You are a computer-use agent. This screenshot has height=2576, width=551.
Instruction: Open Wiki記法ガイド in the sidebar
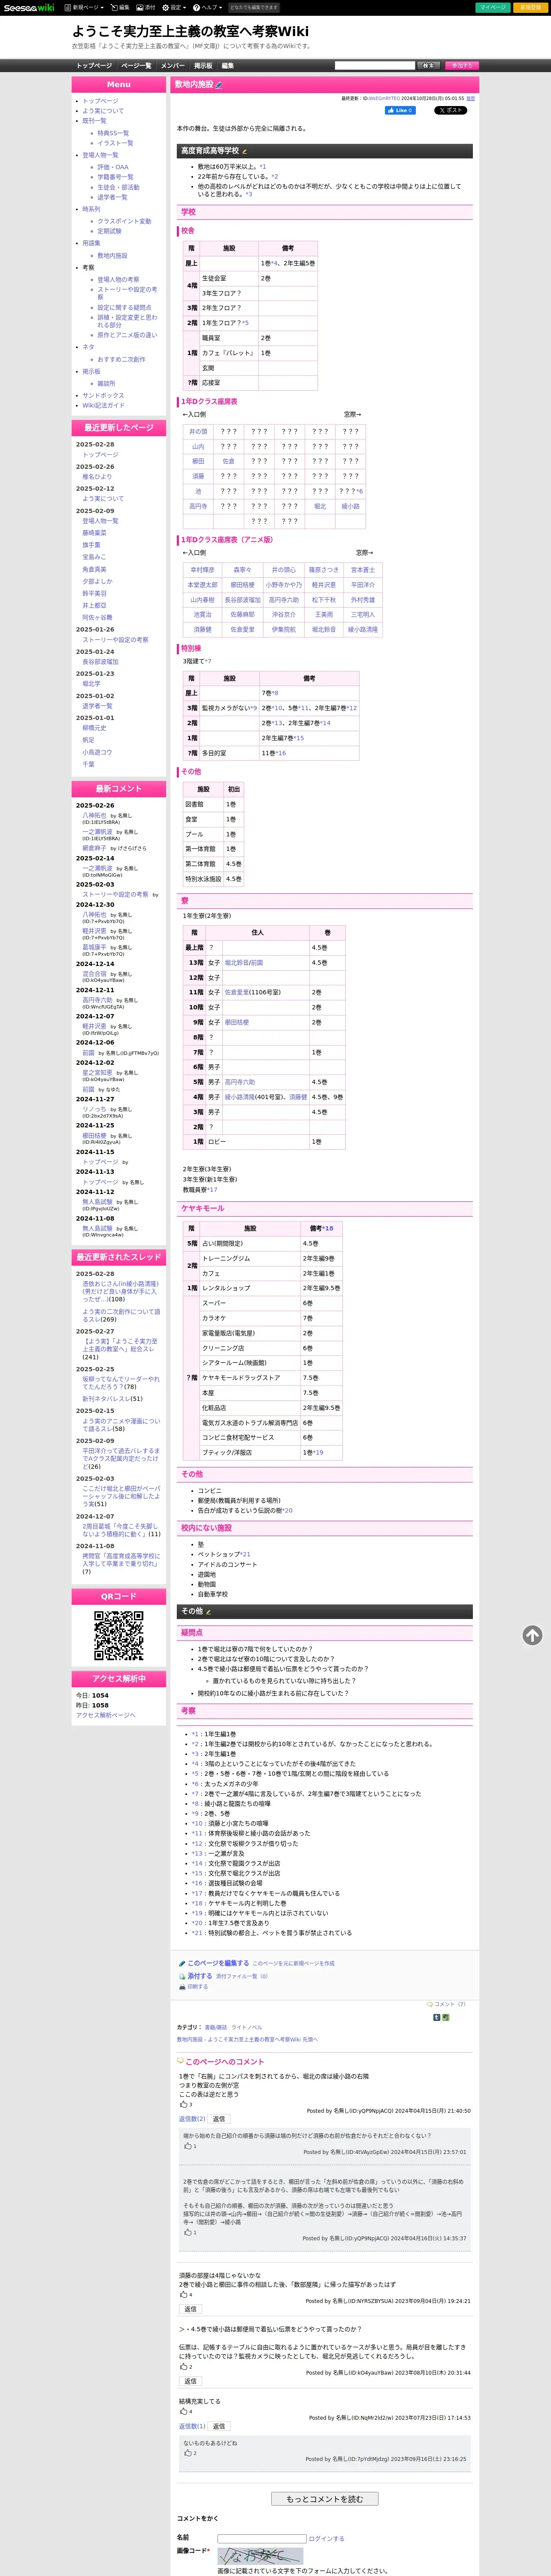103,405
